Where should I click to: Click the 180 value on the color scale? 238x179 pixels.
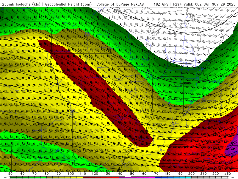point(167,174)
